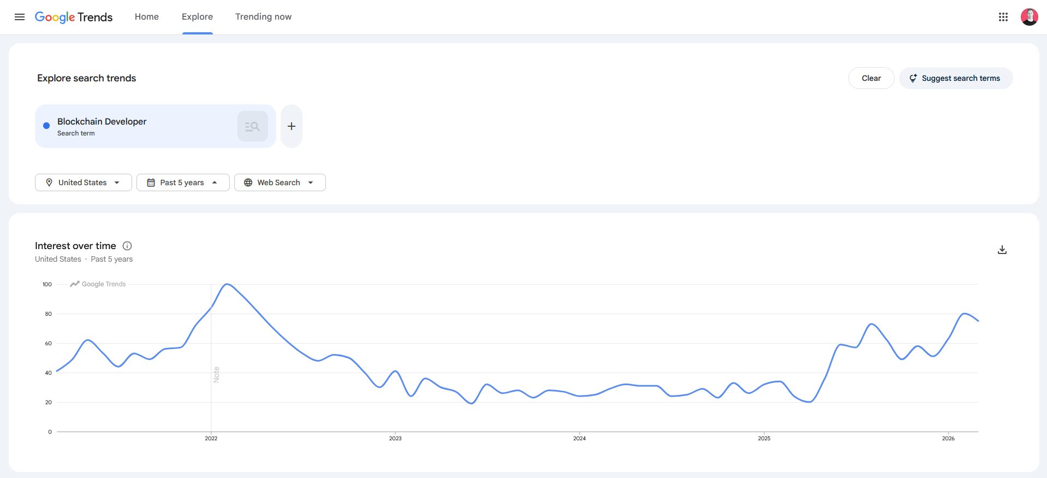Screen dimensions: 1047x478
Task: Click the calendar icon in Past 5 years filter
Action: point(151,182)
